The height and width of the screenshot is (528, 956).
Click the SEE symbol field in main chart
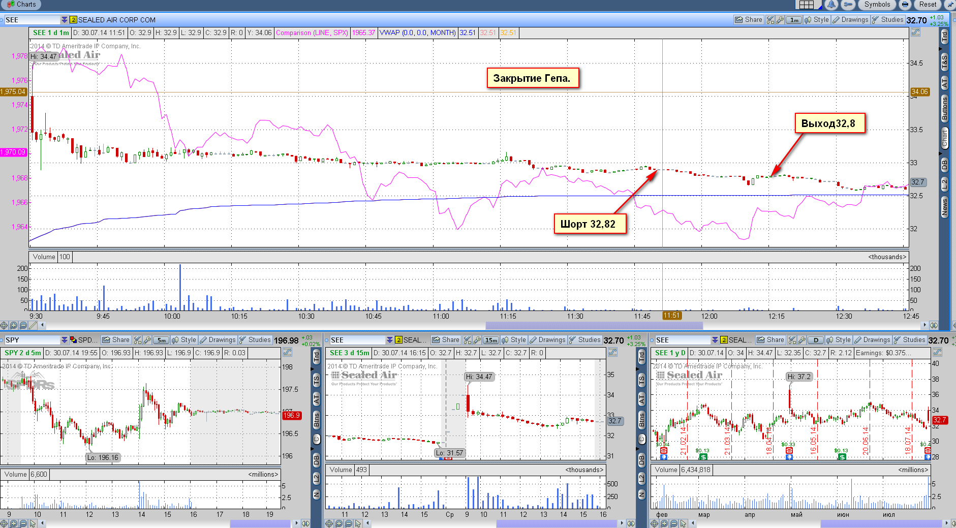32,20
